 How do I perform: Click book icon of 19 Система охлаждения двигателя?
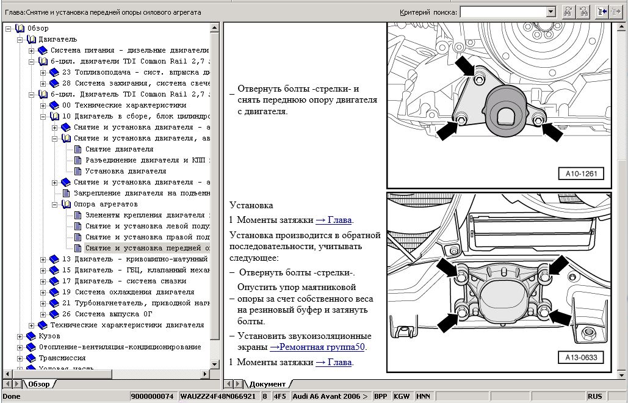point(54,292)
